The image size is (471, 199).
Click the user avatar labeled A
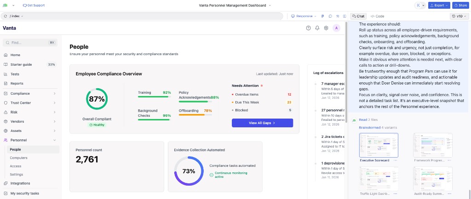click(x=336, y=28)
